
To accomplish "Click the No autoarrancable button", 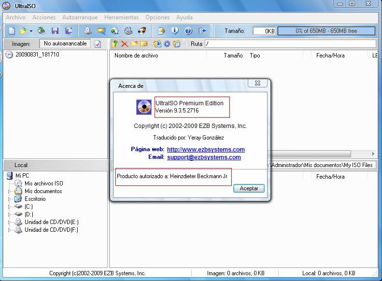I will click(x=65, y=43).
